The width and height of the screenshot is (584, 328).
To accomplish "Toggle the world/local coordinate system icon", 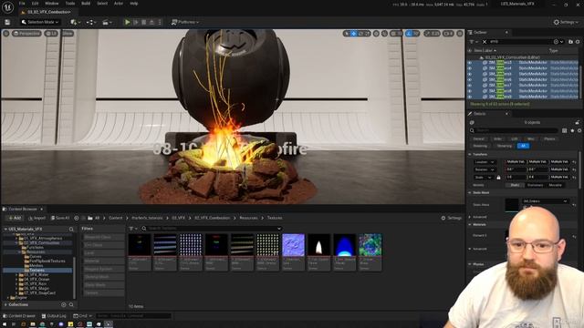I will pos(377,34).
